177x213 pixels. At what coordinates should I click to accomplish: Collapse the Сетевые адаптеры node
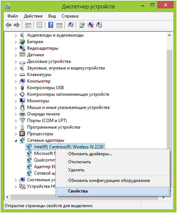(x=16, y=141)
